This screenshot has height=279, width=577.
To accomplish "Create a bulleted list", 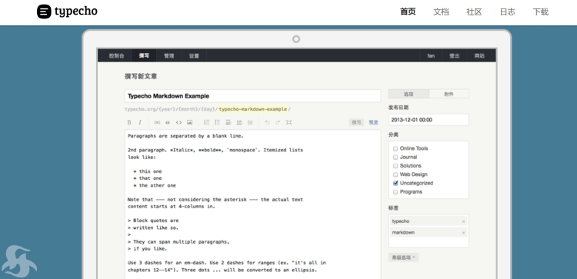I will click(218, 122).
